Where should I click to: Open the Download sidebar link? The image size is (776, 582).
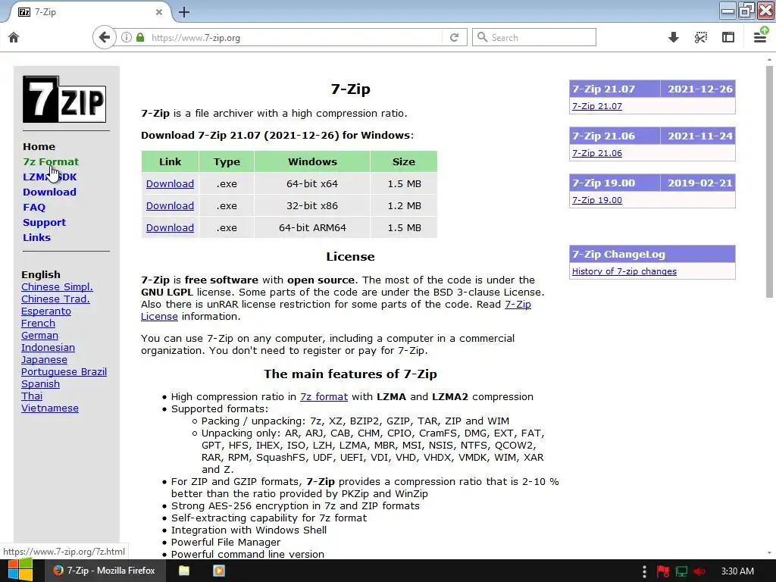coord(49,192)
